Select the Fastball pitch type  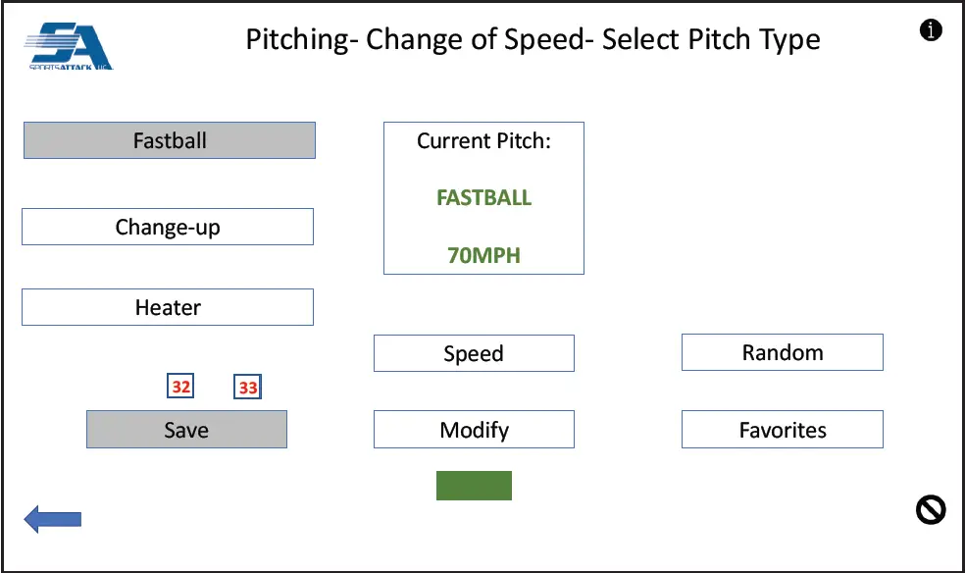coord(170,140)
